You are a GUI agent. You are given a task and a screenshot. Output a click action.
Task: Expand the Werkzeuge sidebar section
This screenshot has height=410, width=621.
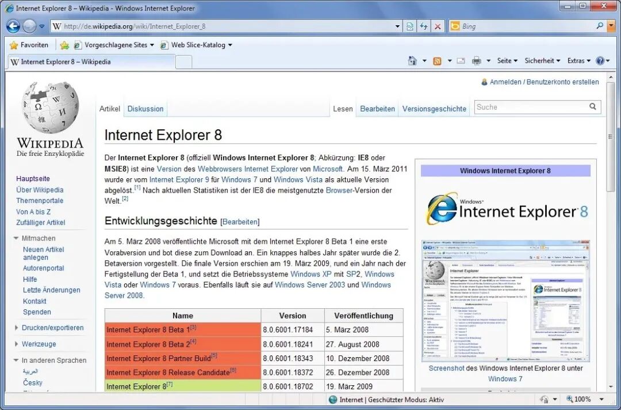[x=35, y=344]
